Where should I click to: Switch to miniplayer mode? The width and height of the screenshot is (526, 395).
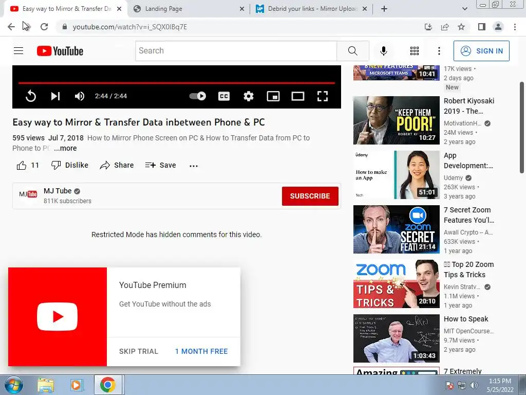(x=273, y=96)
